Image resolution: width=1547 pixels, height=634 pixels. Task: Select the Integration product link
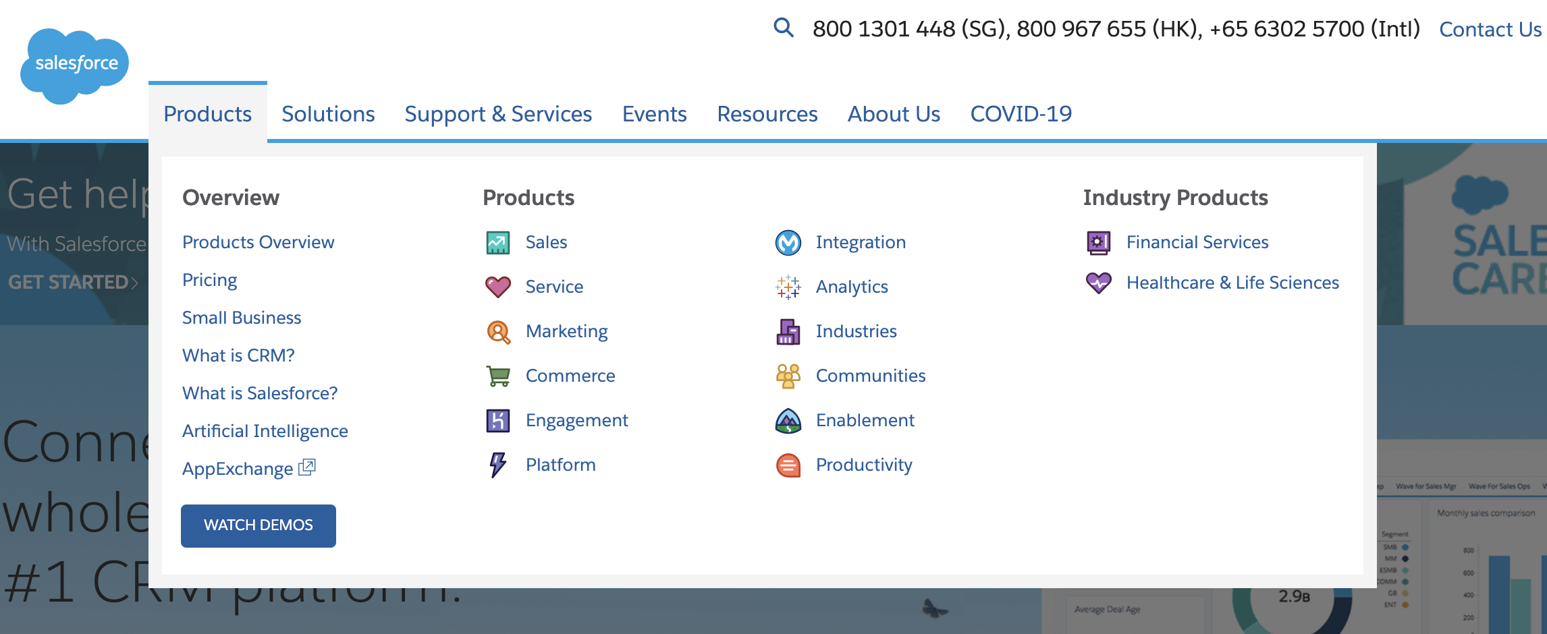[x=861, y=242]
